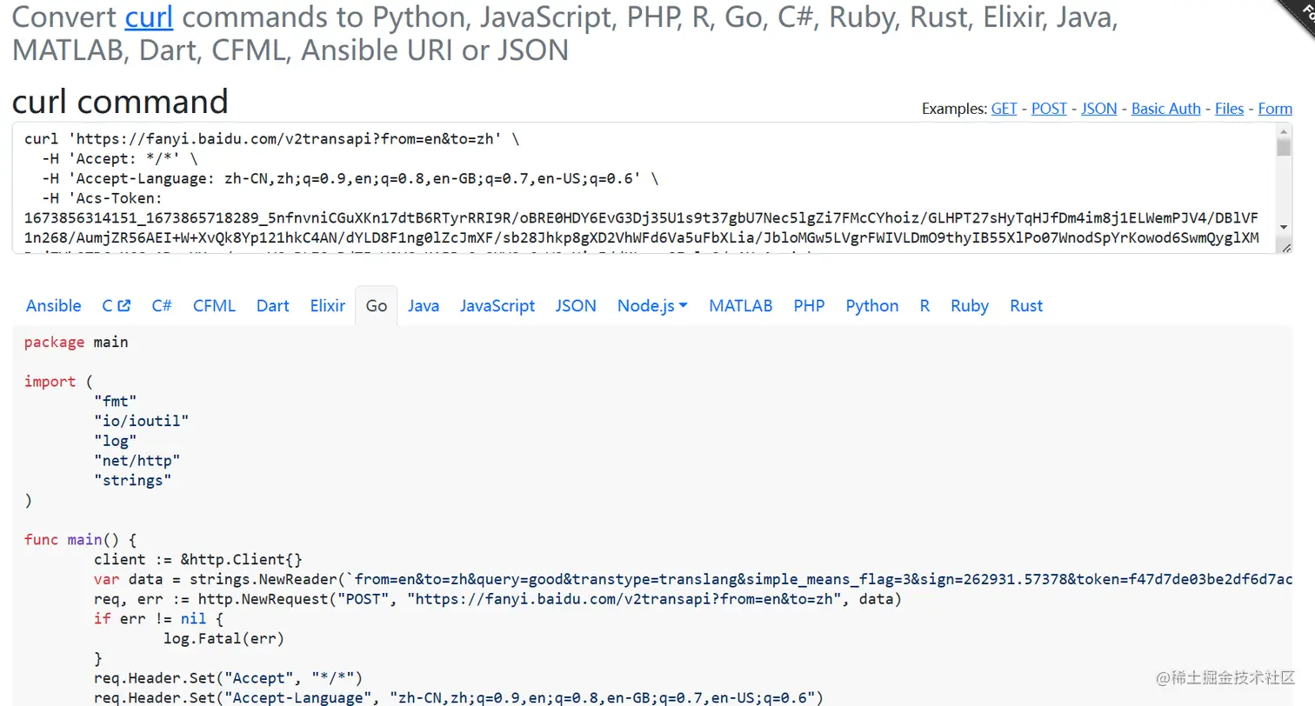Open the C tab with external link icon
The image size is (1315, 706).
point(117,306)
